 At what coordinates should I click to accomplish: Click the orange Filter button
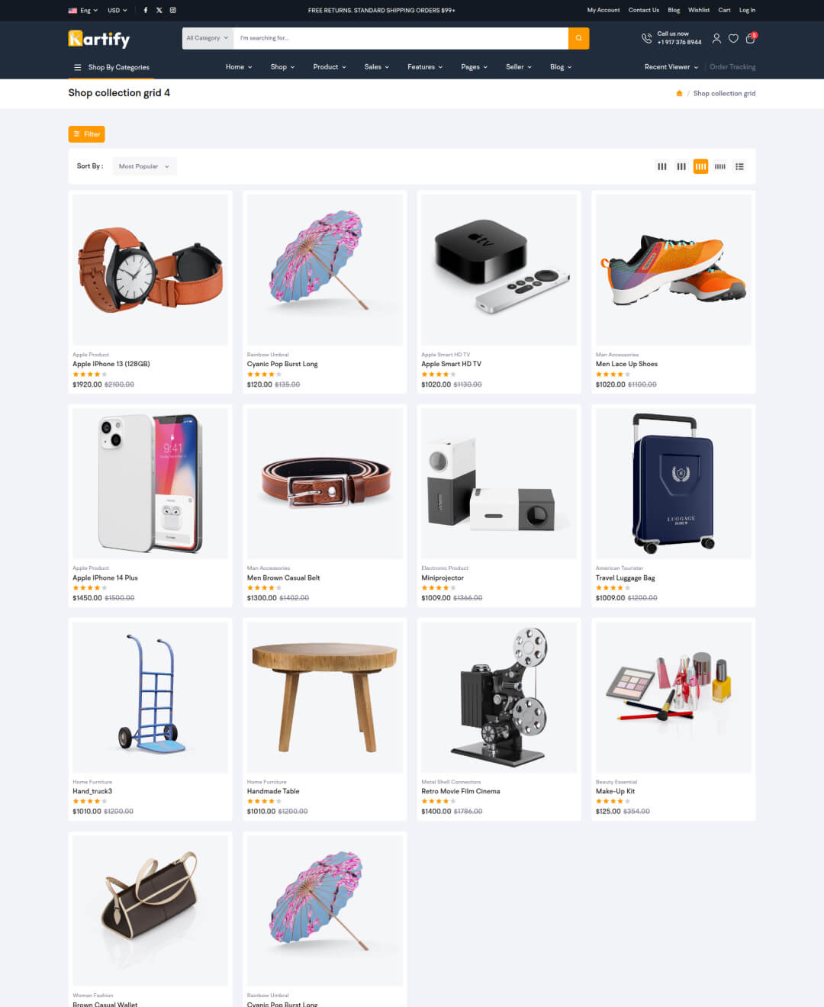86,134
